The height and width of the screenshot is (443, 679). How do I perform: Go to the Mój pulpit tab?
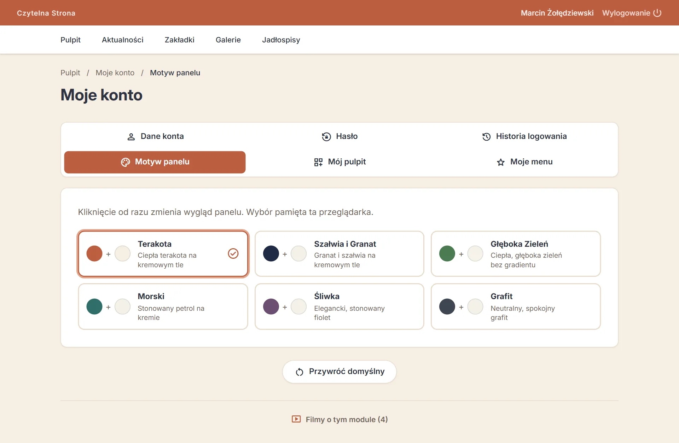click(339, 162)
